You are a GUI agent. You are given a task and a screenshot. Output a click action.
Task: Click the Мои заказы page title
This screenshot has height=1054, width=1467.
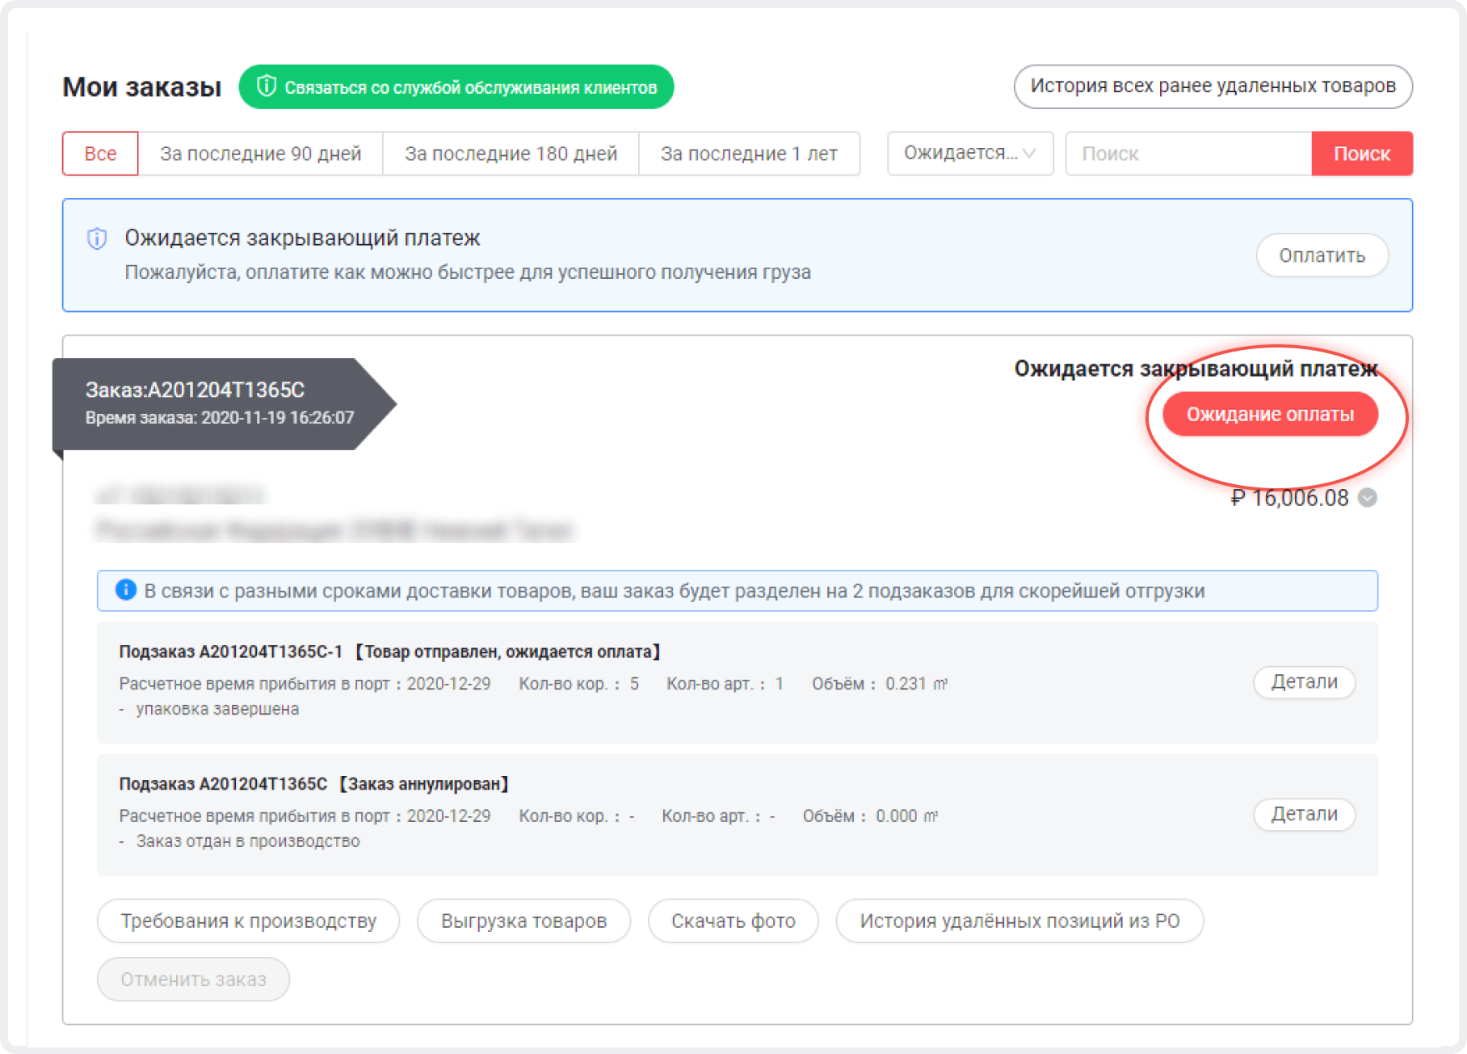142,86
